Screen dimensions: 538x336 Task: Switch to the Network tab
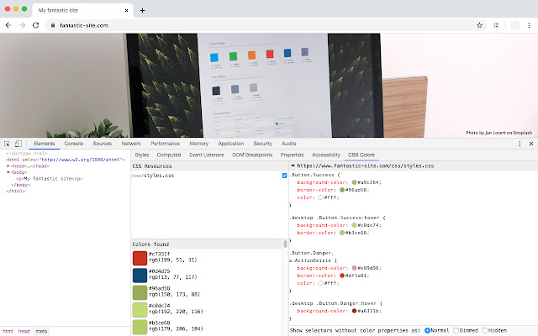pos(131,144)
